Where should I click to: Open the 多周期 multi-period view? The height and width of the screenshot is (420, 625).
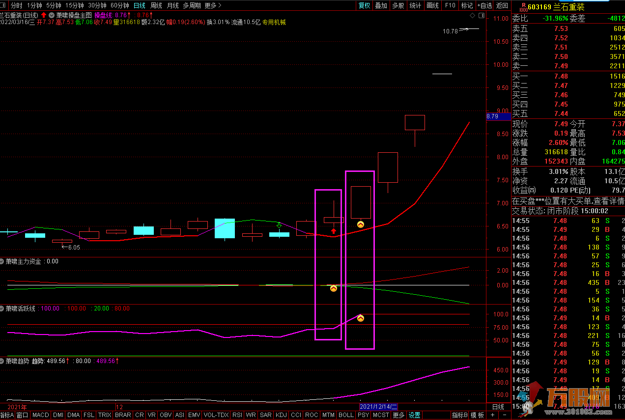click(192, 5)
